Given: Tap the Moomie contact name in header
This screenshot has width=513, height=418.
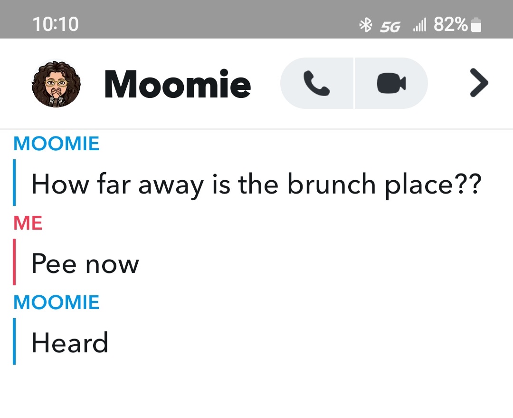Looking at the screenshot, I should 177,84.
